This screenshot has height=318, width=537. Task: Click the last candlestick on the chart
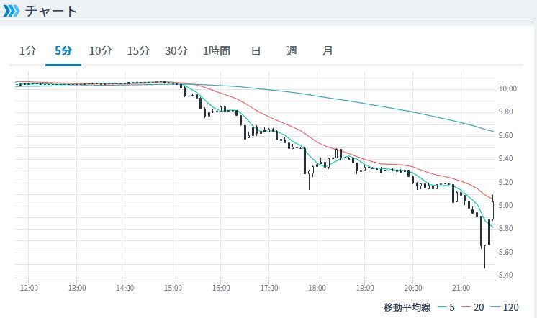click(x=493, y=209)
